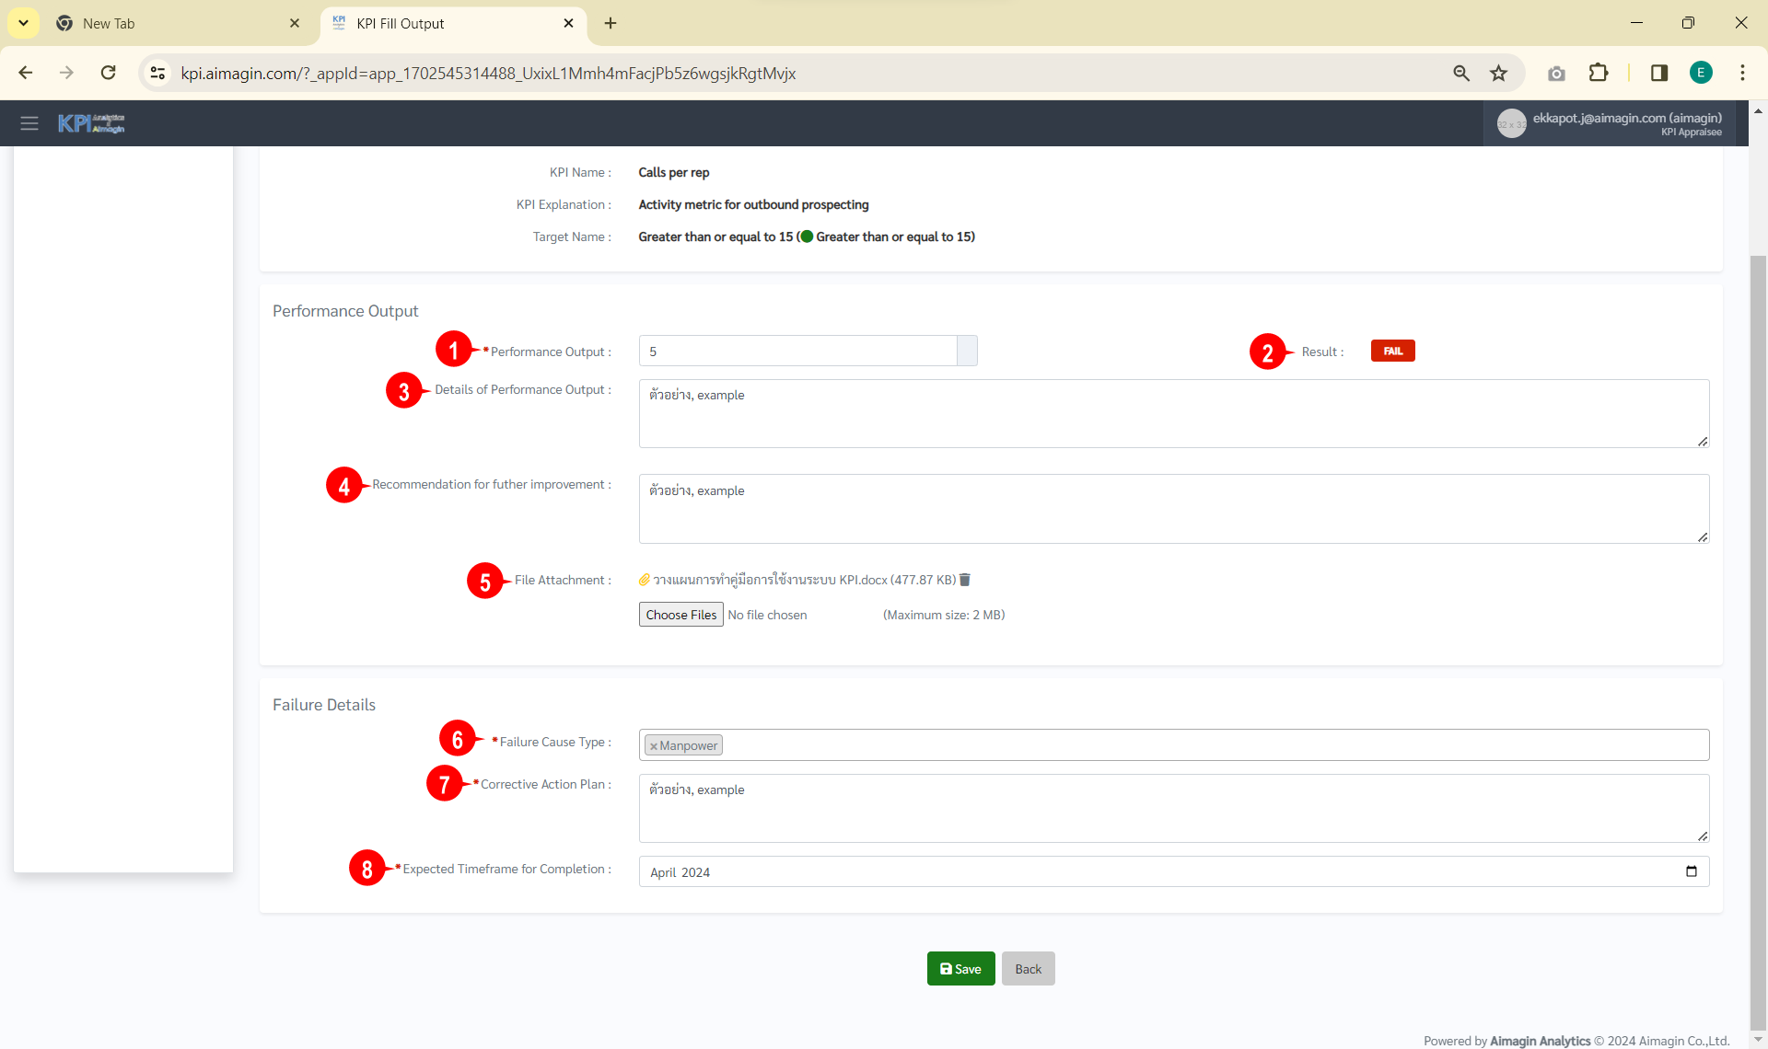Reload the KPI page
The height and width of the screenshot is (1049, 1768).
click(x=109, y=74)
